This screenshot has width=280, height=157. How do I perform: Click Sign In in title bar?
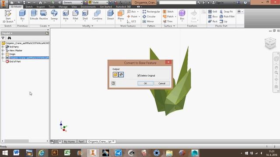click(x=218, y=3)
